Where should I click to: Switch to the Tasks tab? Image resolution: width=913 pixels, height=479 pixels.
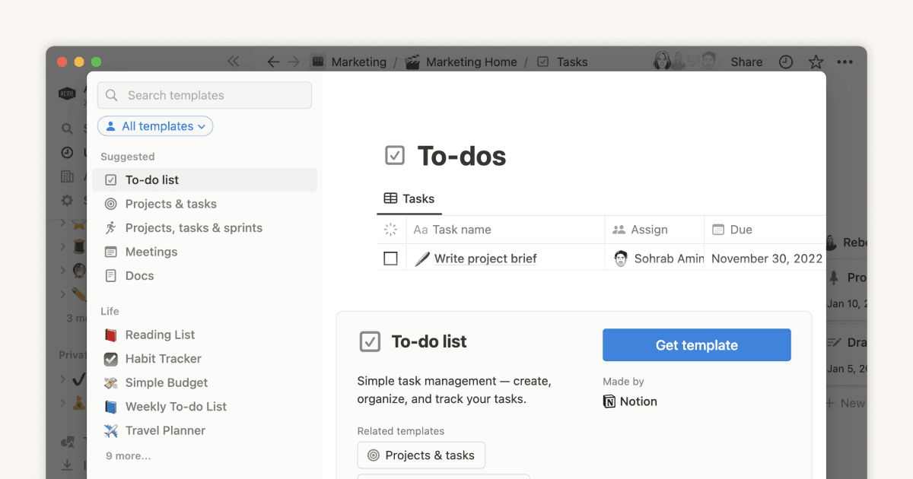tap(409, 198)
